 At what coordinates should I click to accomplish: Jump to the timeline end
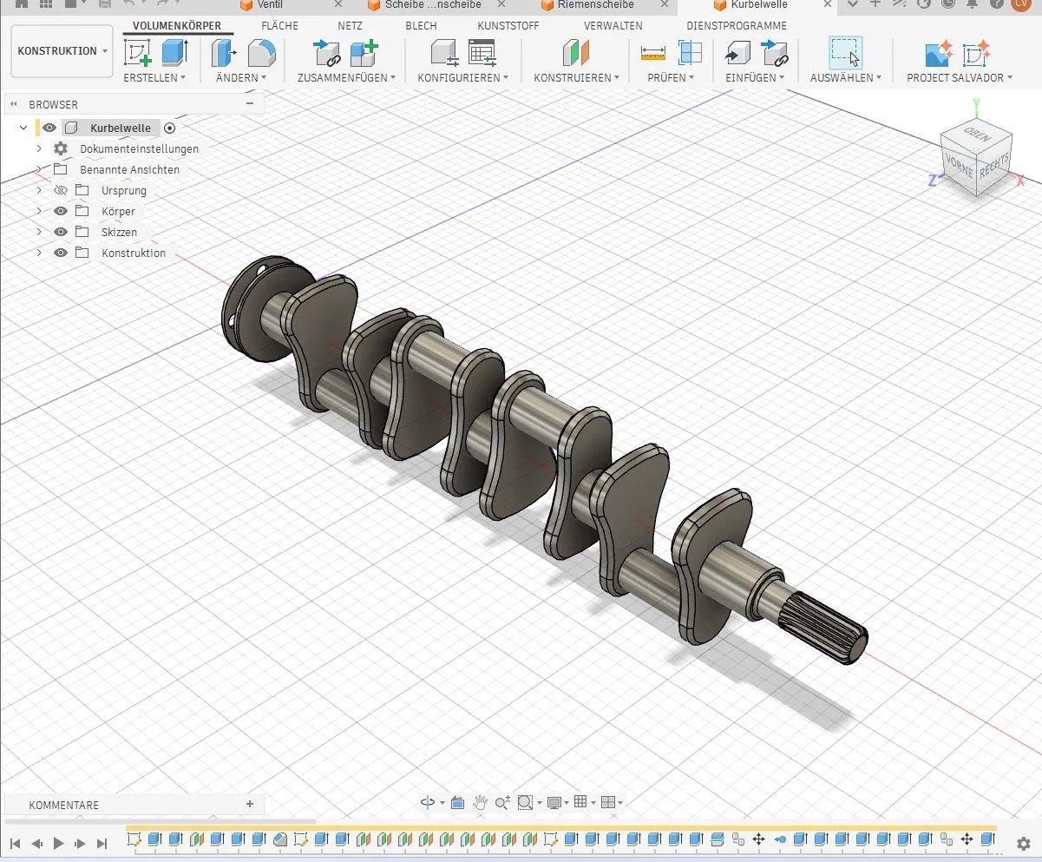coord(102,843)
